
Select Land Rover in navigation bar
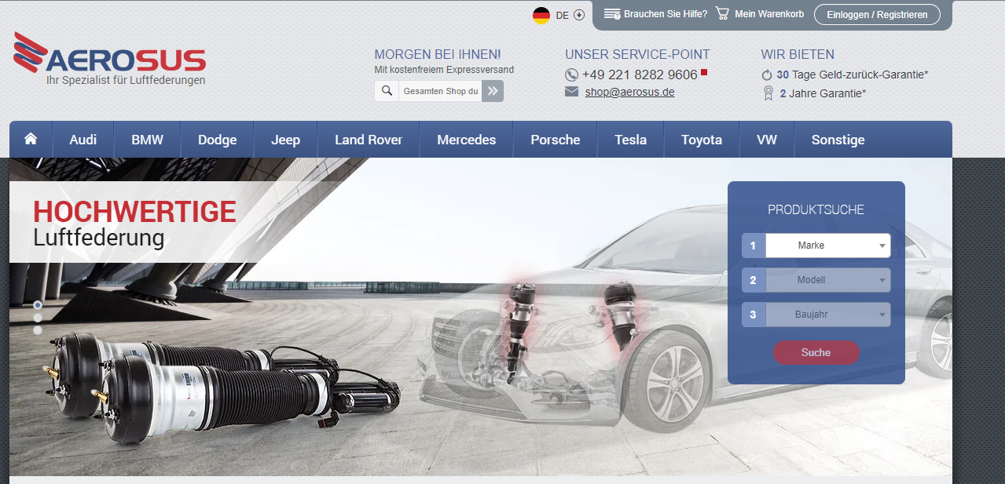click(368, 140)
